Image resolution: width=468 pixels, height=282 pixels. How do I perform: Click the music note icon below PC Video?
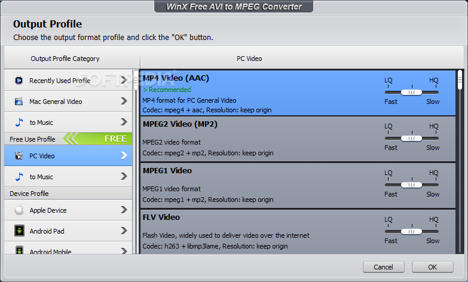(19, 177)
